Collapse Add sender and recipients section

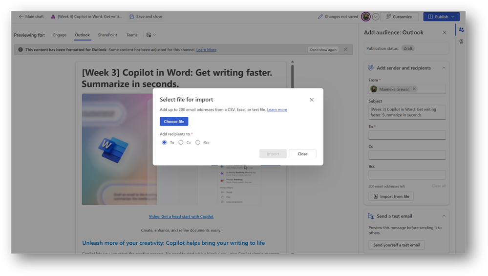[x=444, y=68]
